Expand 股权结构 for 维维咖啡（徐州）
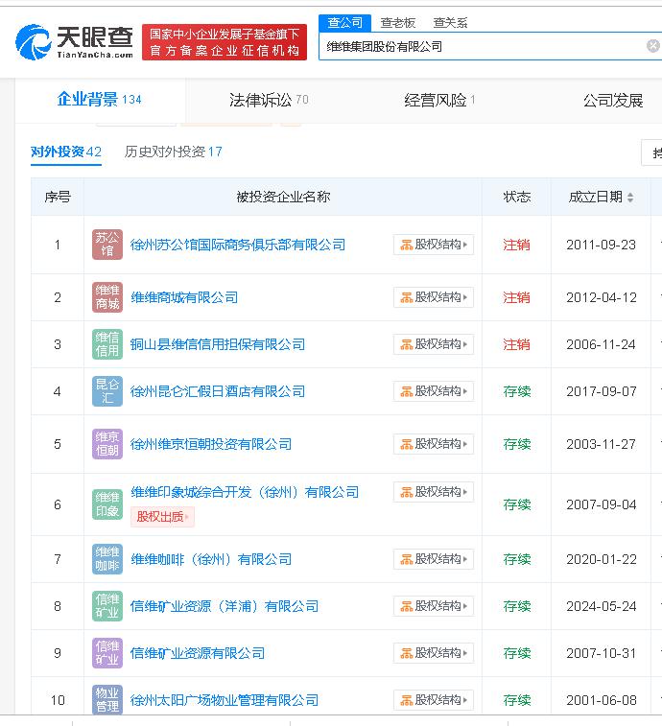The height and width of the screenshot is (726, 662). [x=434, y=559]
